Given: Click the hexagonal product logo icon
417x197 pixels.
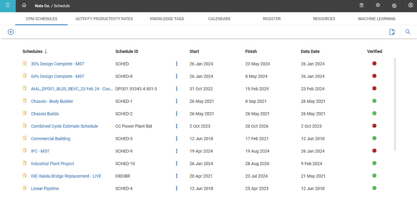Looking at the screenshot, I should click(394, 6).
